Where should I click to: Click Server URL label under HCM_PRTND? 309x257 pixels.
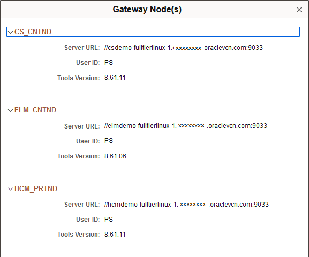82,205
